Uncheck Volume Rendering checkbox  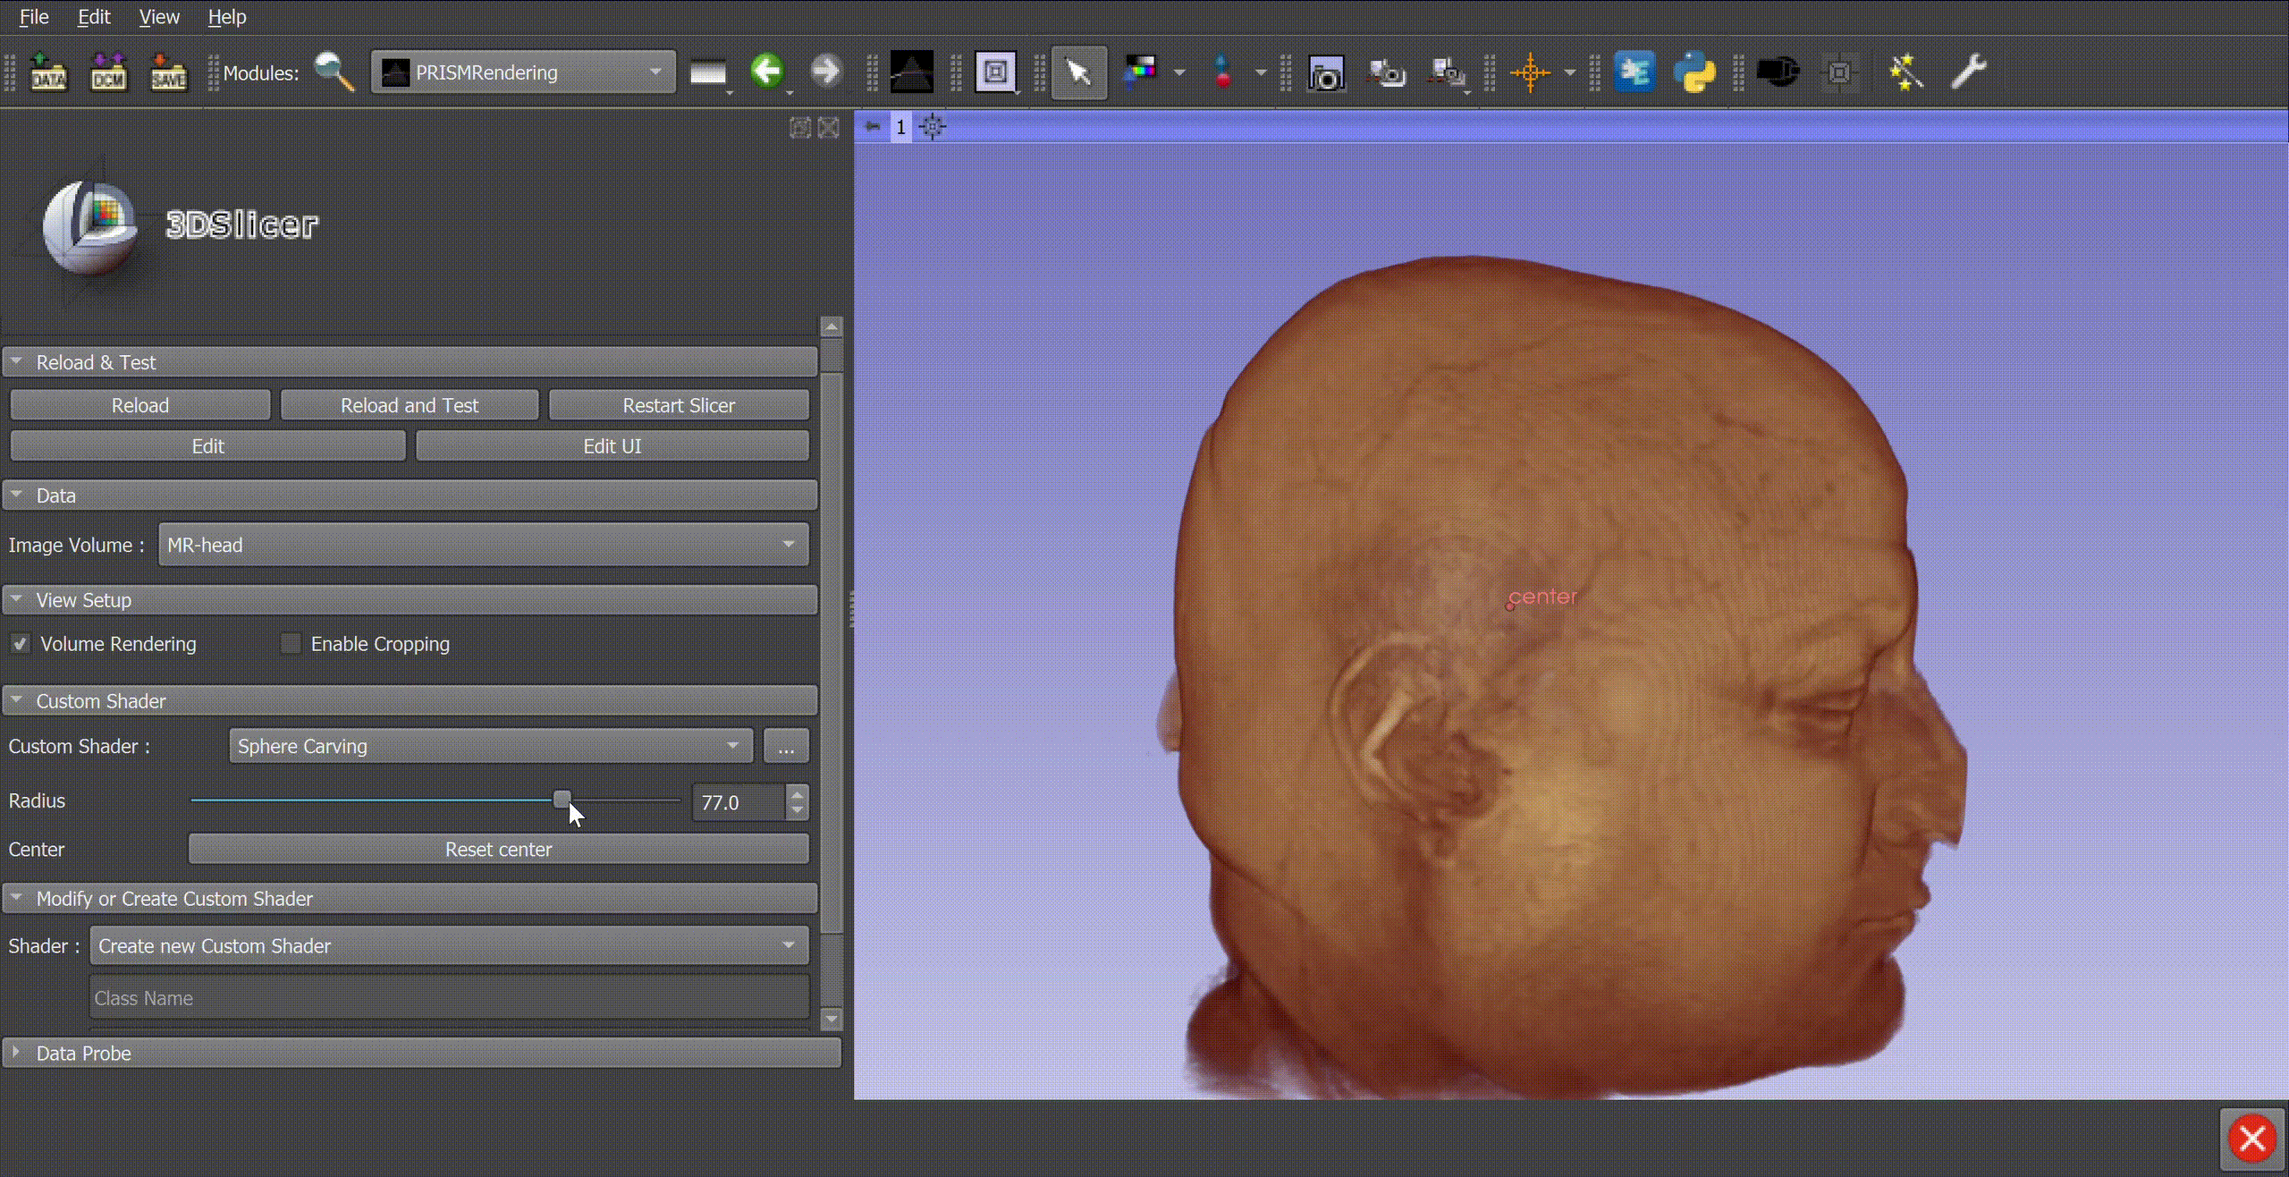point(21,644)
